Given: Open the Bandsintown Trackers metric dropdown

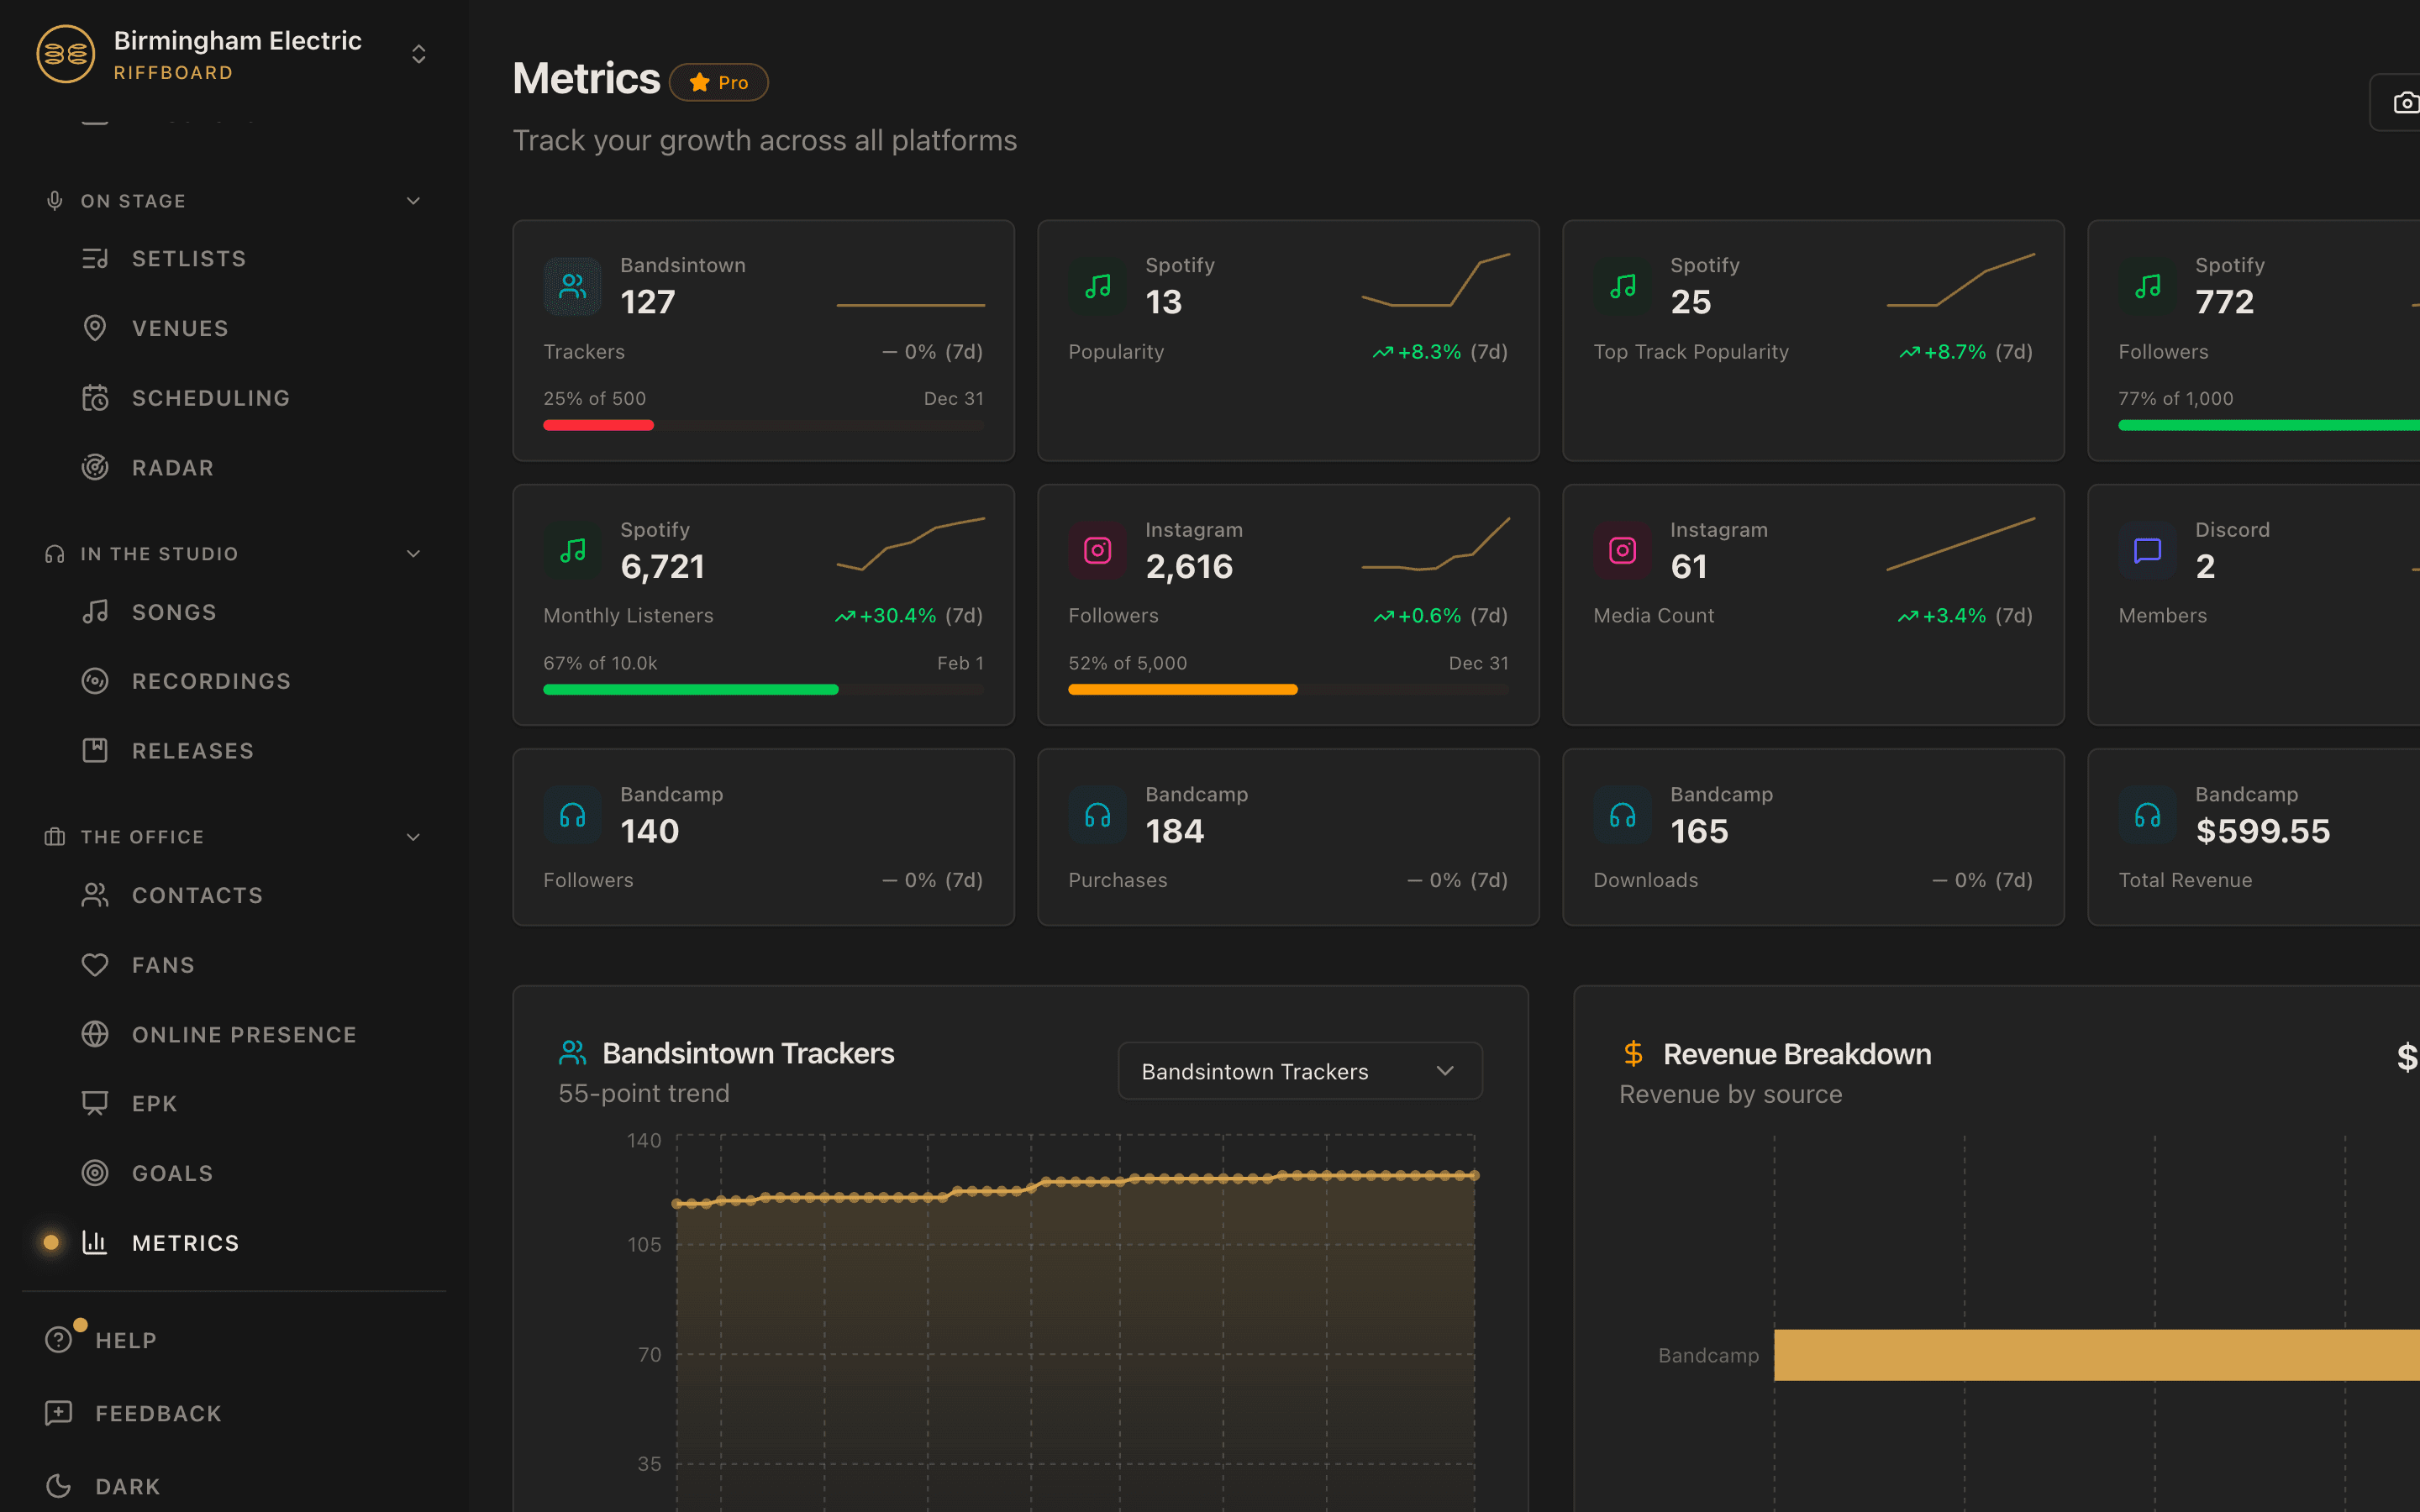Looking at the screenshot, I should pos(1299,1070).
